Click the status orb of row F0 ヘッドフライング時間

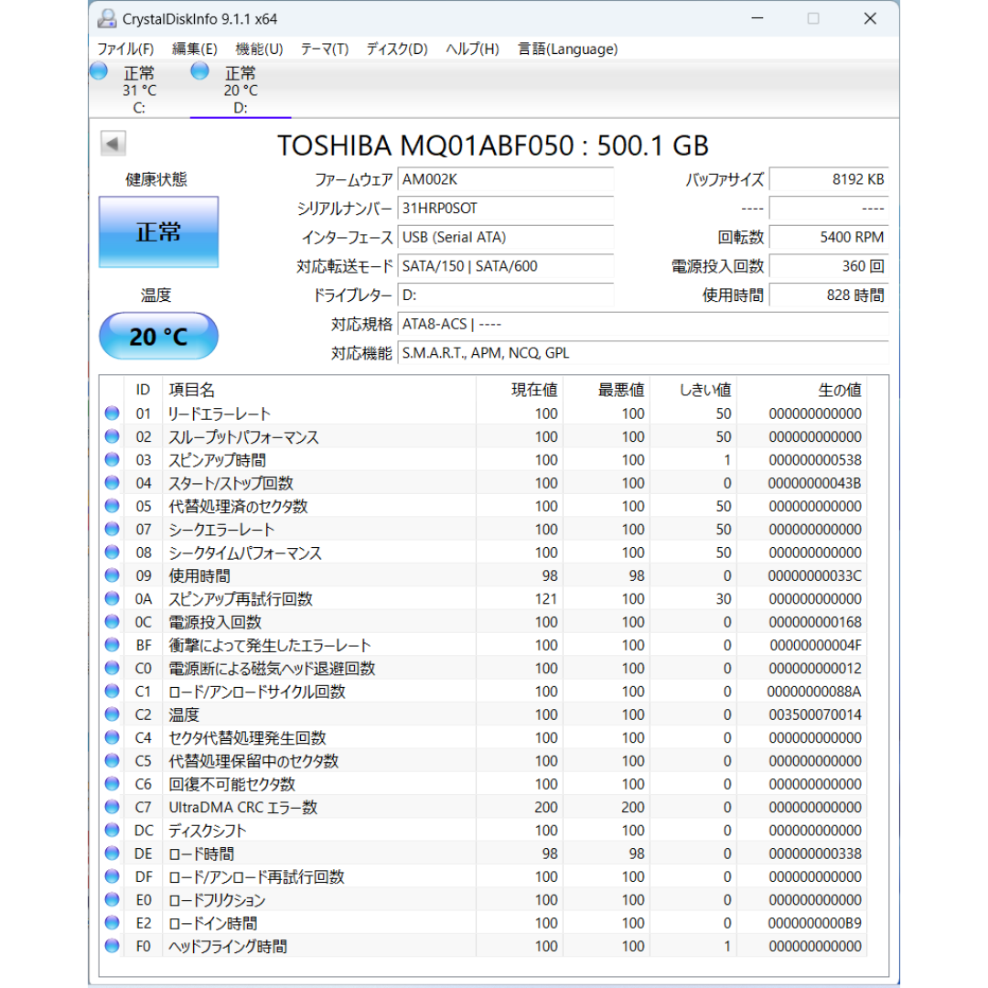coord(113,946)
